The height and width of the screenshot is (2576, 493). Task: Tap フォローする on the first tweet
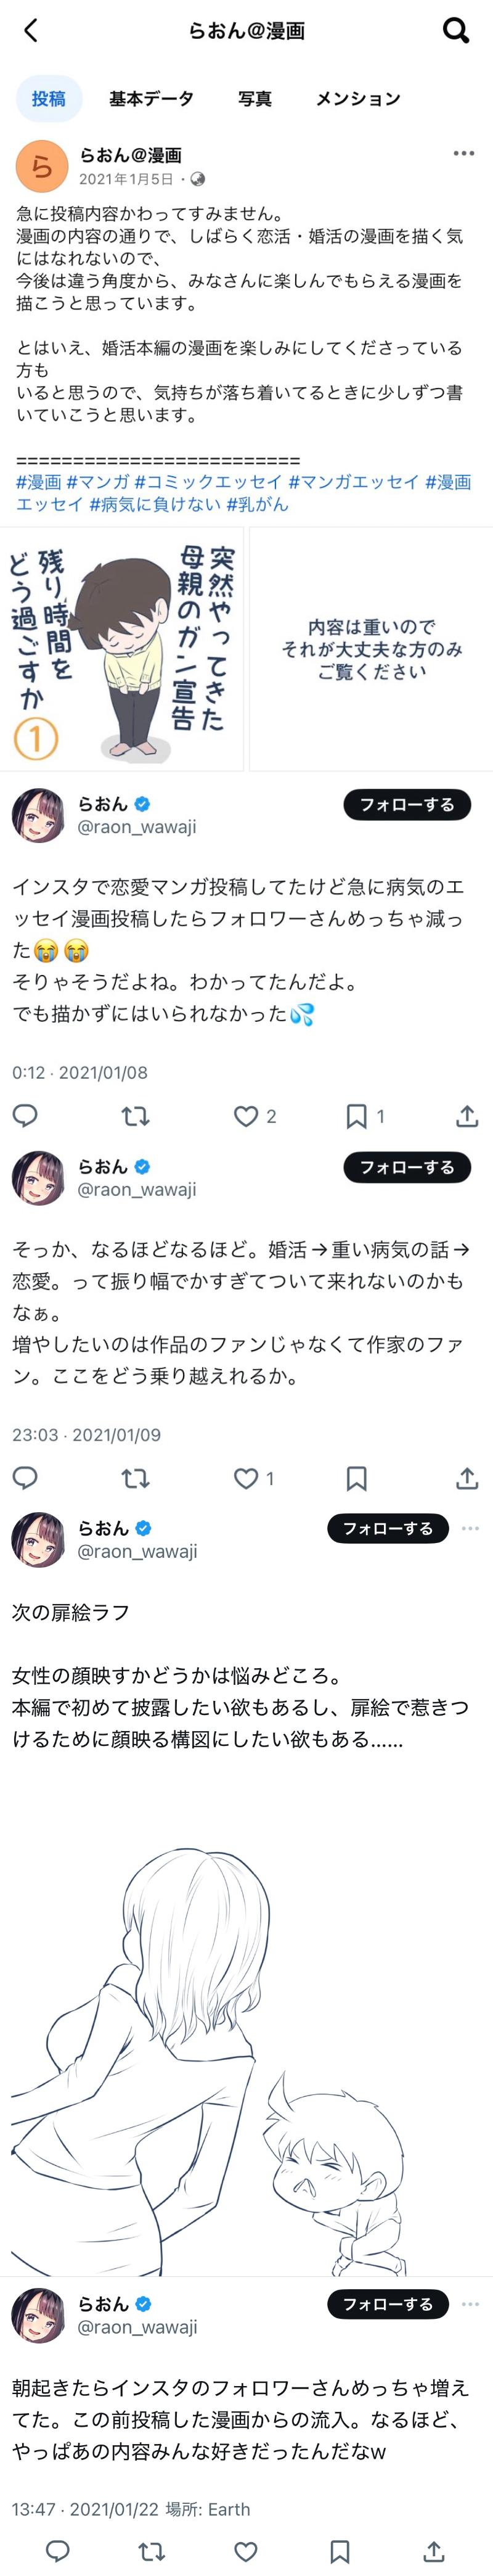[x=406, y=804]
